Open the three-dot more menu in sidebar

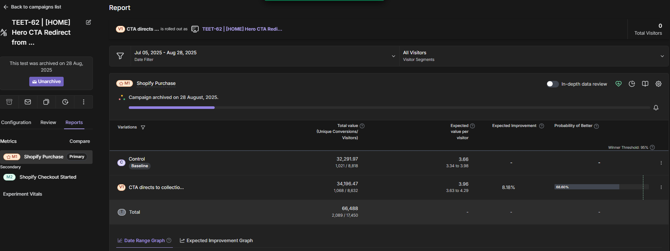[x=84, y=102]
